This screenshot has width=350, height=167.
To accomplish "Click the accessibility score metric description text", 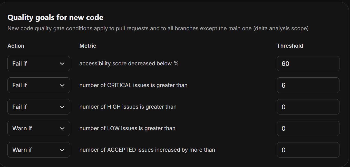I will pos(129,64).
